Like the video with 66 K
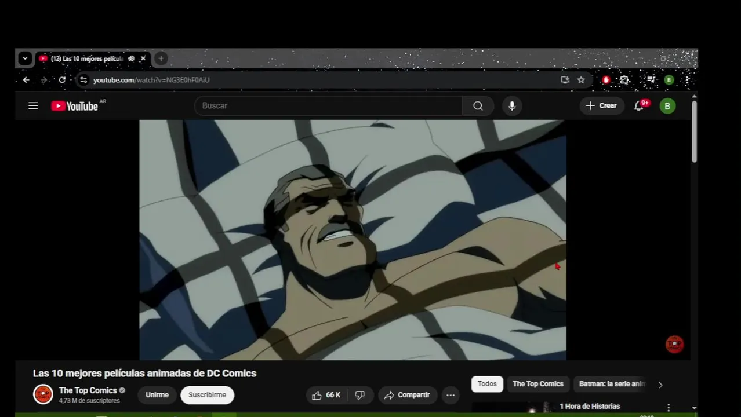 click(326, 395)
